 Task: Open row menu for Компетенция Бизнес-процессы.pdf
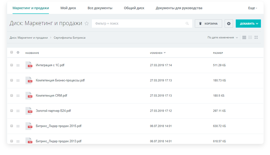click(18, 81)
